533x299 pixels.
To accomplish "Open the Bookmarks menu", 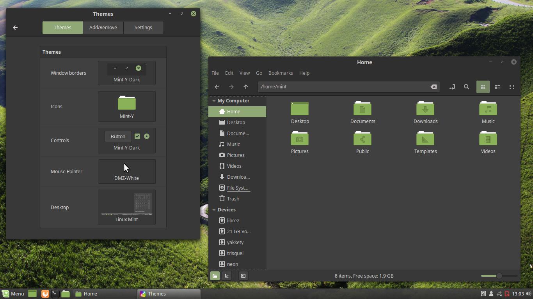I will click(x=281, y=73).
